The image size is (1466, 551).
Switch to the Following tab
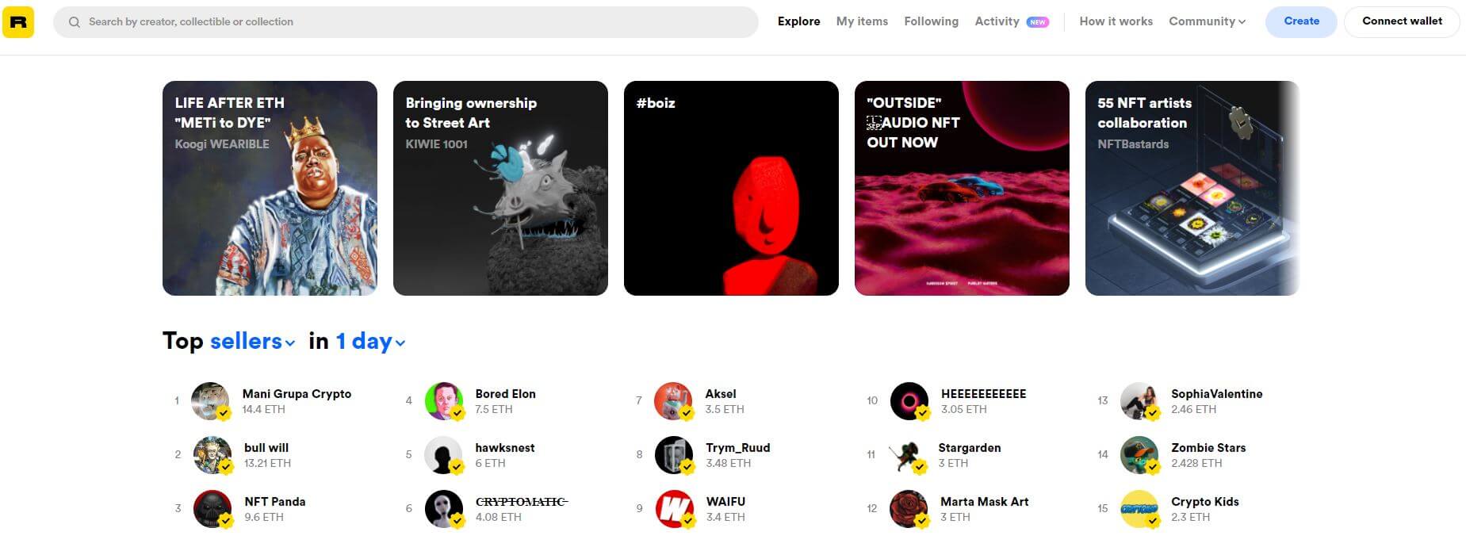[x=931, y=21]
